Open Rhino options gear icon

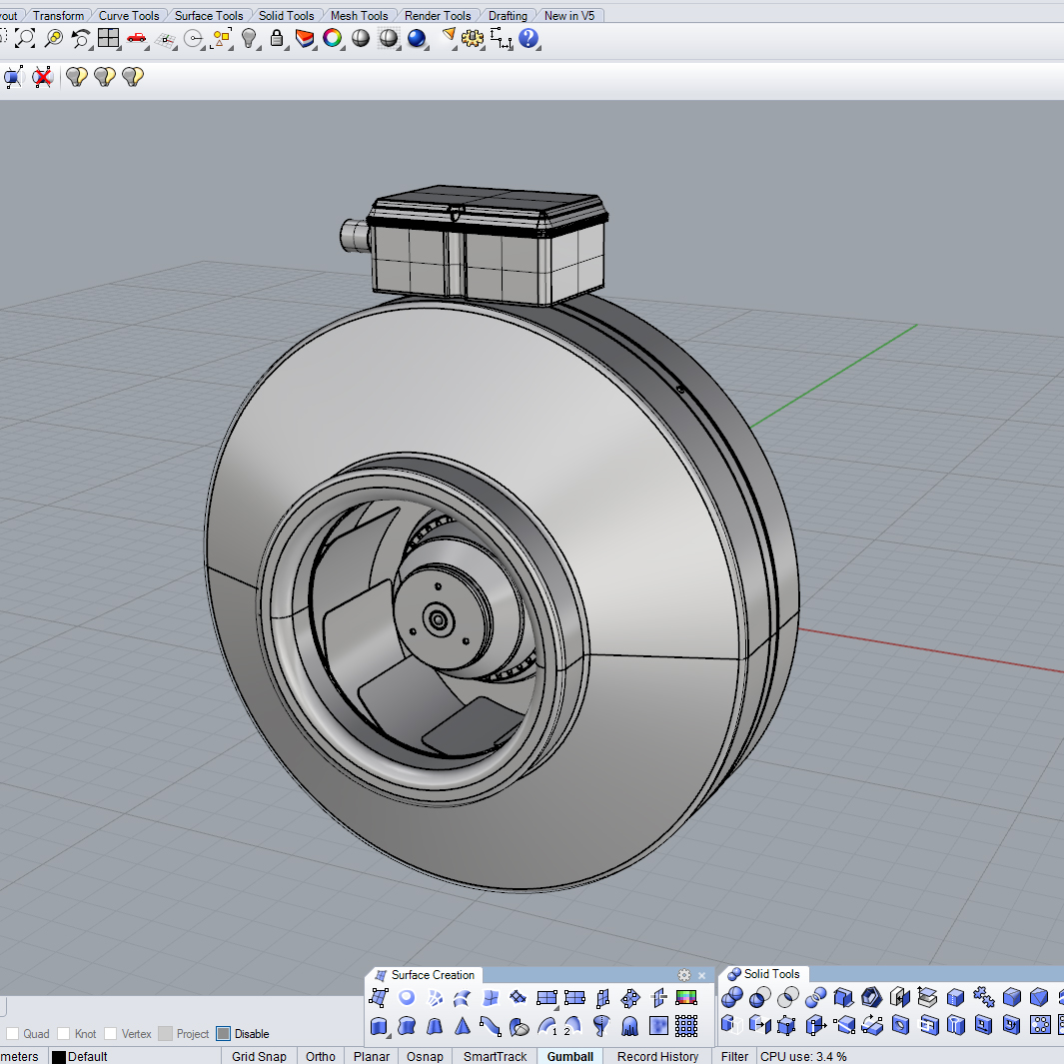[473, 39]
